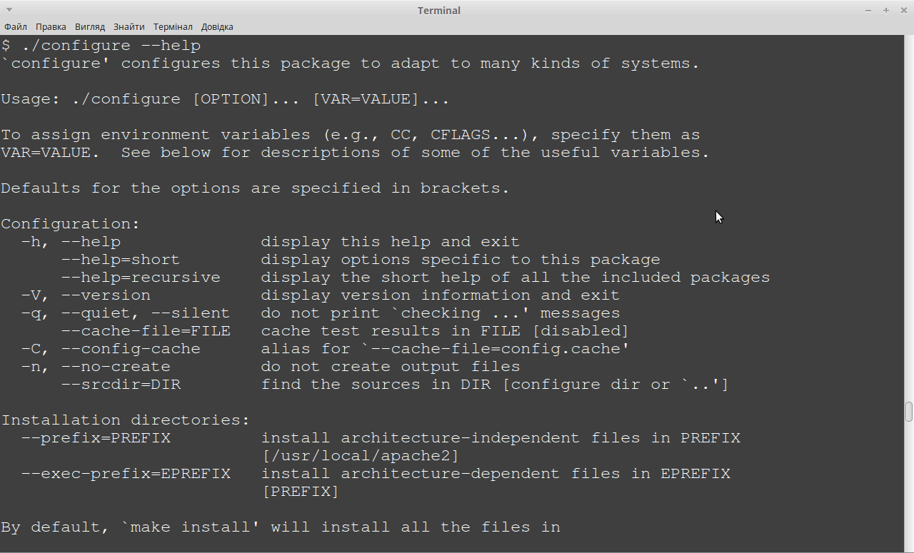914x553 pixels.
Task: Maximize the Terminal window
Action: click(x=886, y=10)
